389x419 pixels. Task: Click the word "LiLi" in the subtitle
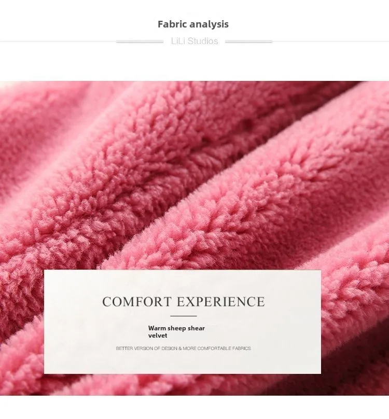click(x=178, y=41)
